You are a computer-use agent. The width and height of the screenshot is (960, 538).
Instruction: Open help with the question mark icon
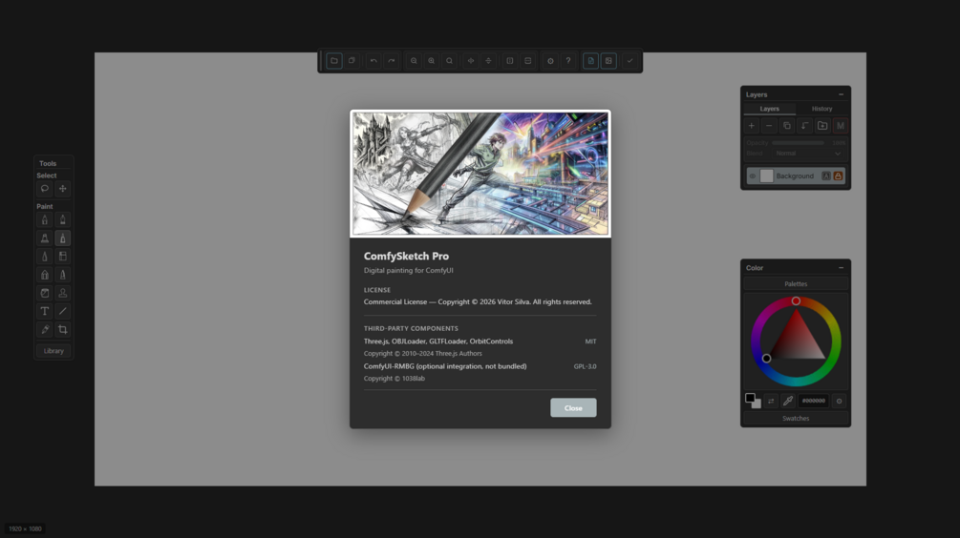(568, 60)
